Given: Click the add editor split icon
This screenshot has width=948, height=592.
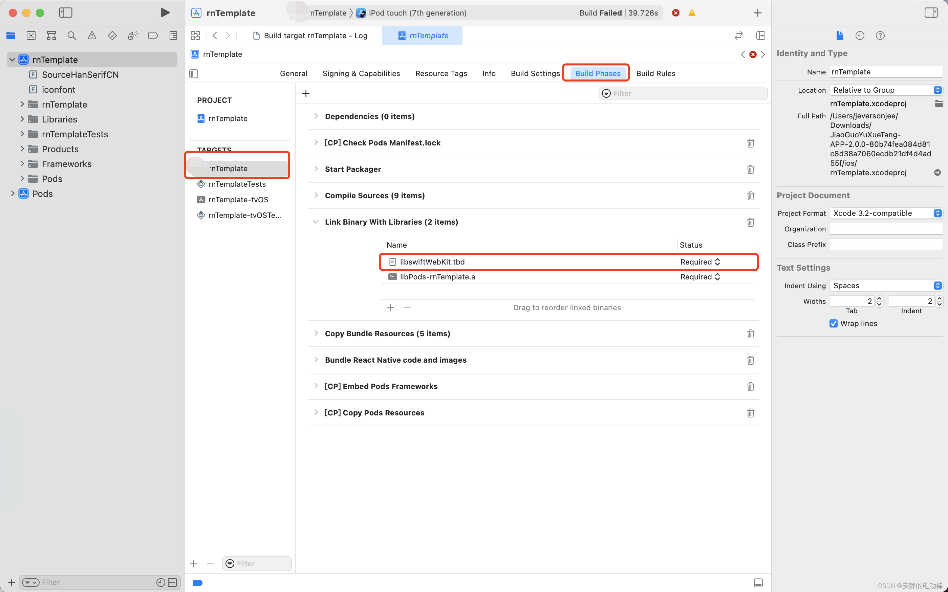Looking at the screenshot, I should (x=760, y=36).
